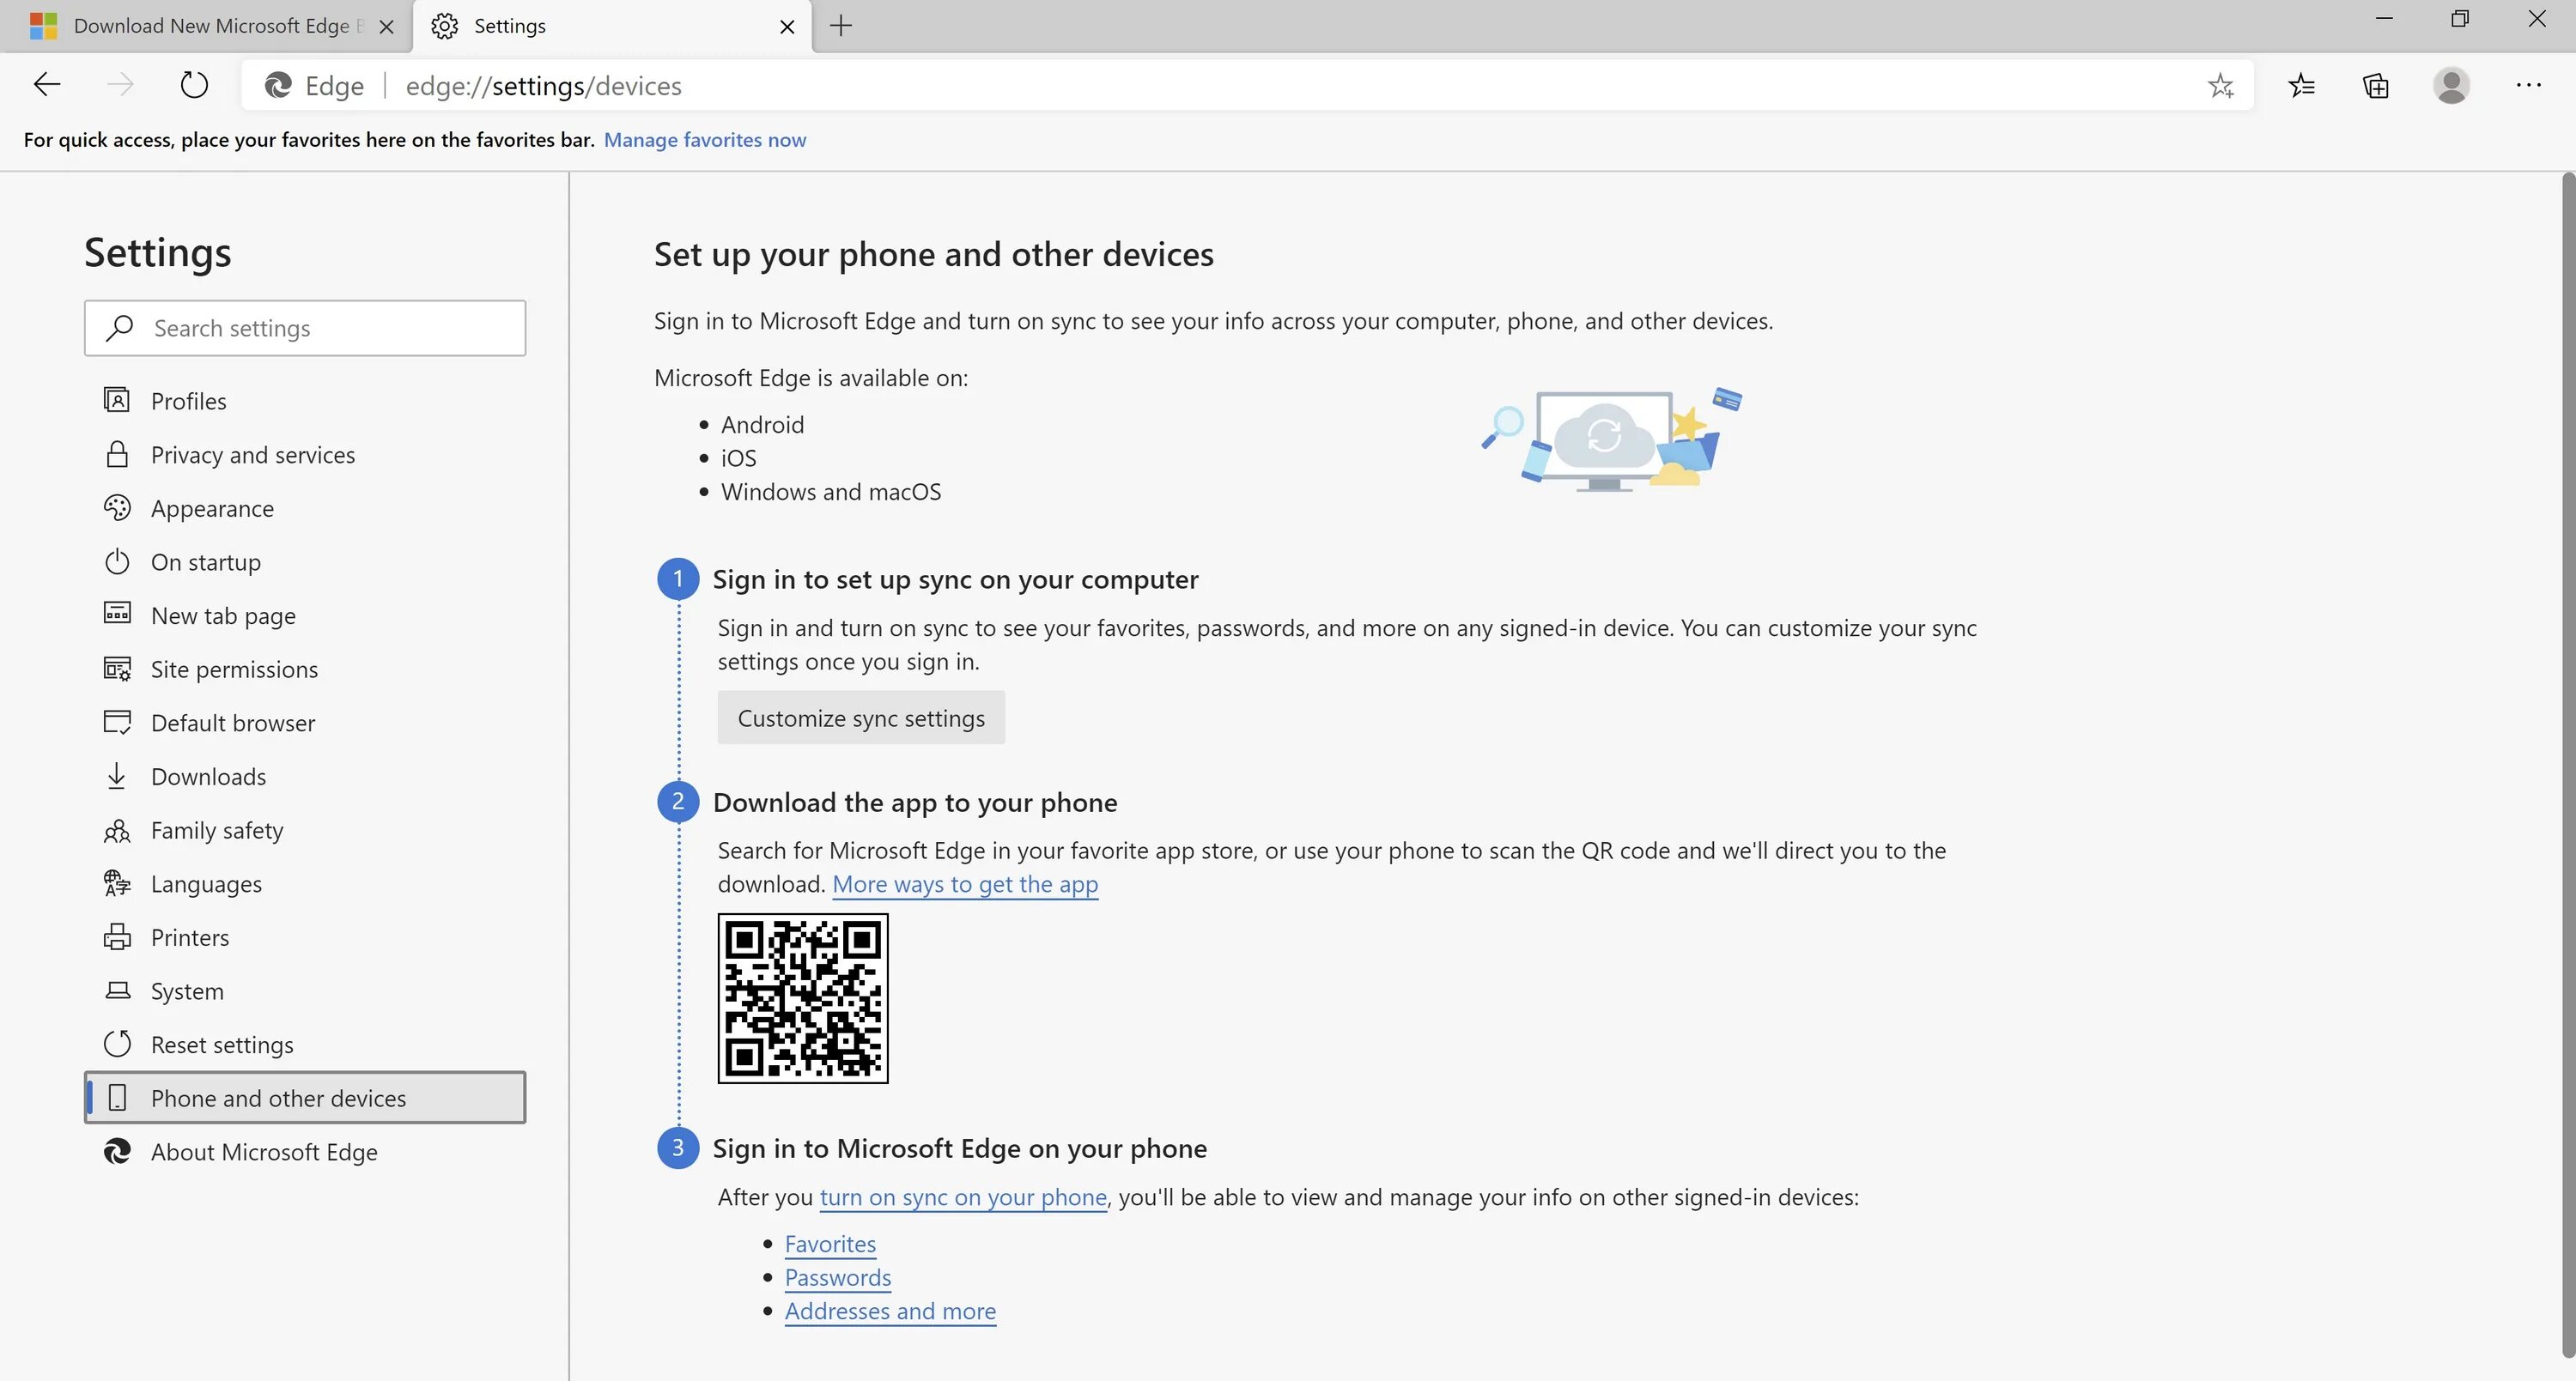Open new tab with plus icon
This screenshot has width=2576, height=1381.
point(841,26)
